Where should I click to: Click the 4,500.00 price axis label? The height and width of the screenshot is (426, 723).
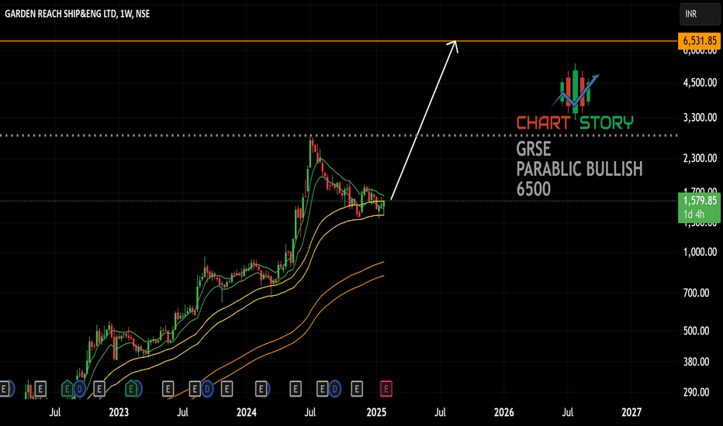[700, 83]
